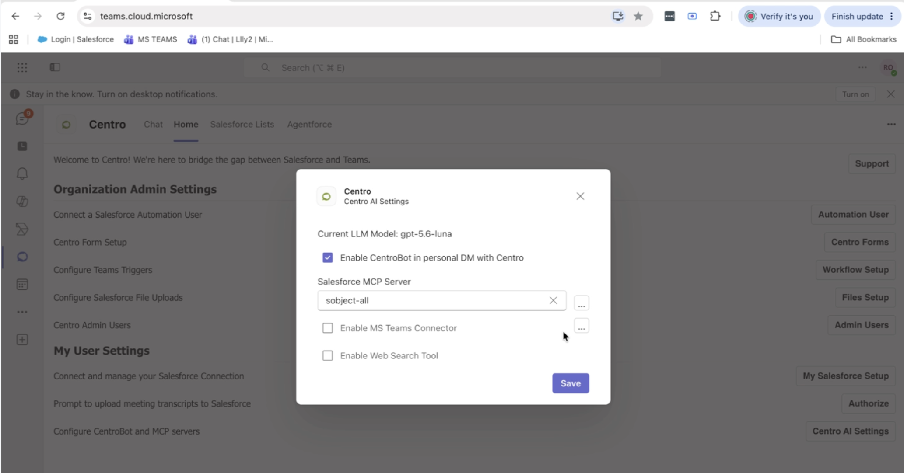Click the Centro logo in the app header
The image size is (904, 473).
[x=66, y=125]
